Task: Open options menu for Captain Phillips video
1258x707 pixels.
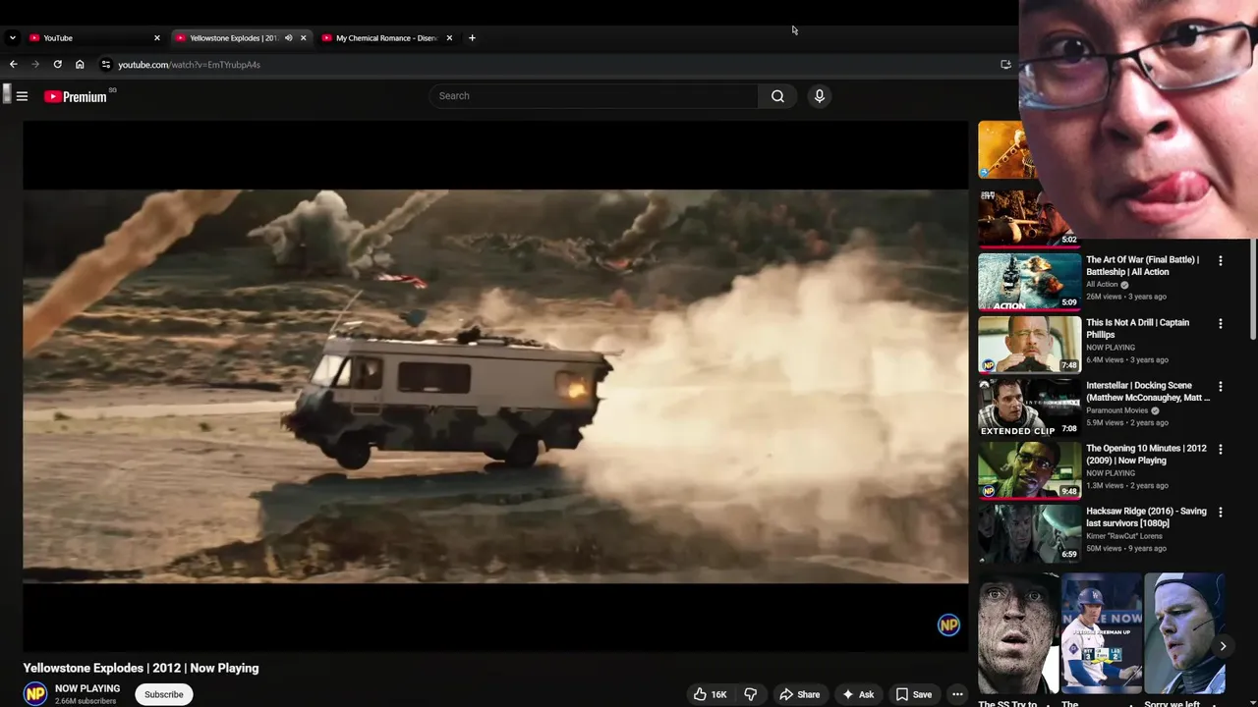Action: (x=1221, y=324)
